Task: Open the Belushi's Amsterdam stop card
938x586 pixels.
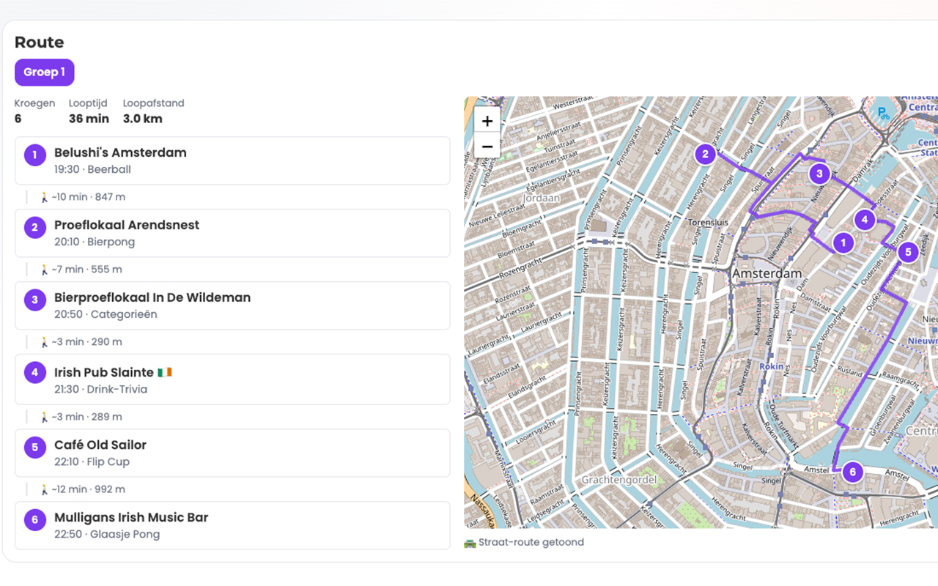Action: tap(232, 160)
